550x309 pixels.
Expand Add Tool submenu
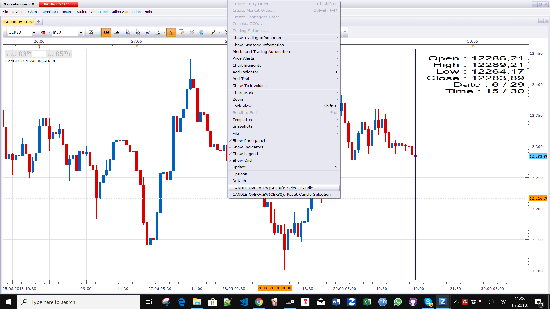point(284,78)
